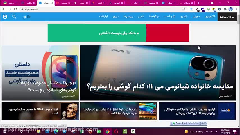Bookmark this page with the star icon

(x=184, y=9)
